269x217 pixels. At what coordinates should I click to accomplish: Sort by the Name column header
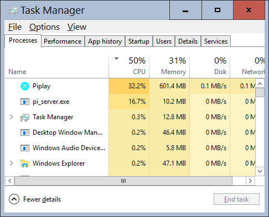[56, 67]
